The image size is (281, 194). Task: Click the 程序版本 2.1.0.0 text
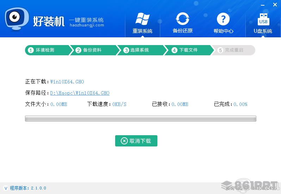[28, 188]
